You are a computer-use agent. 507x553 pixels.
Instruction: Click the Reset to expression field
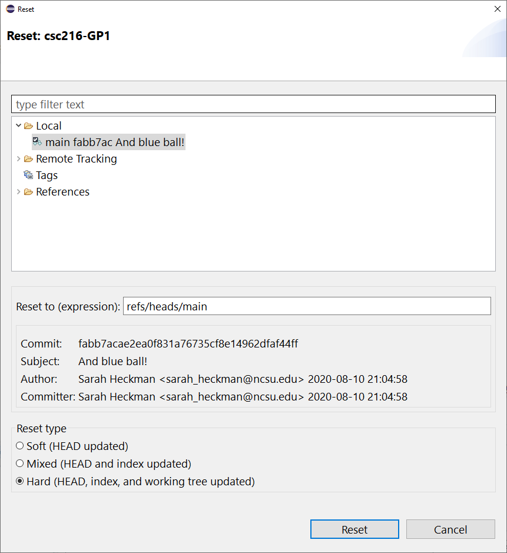pos(307,306)
